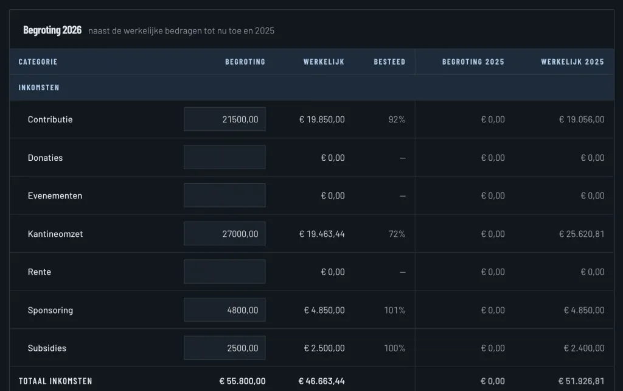This screenshot has height=391, width=623.
Task: Click total 2025 actual € 51.926,81
Action: (581, 381)
